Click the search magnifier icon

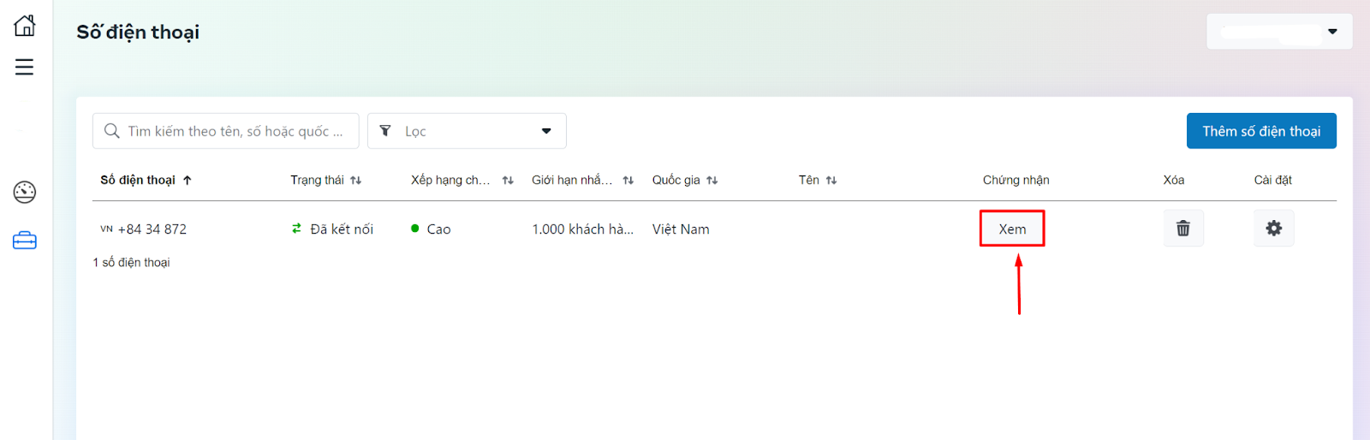(x=112, y=131)
